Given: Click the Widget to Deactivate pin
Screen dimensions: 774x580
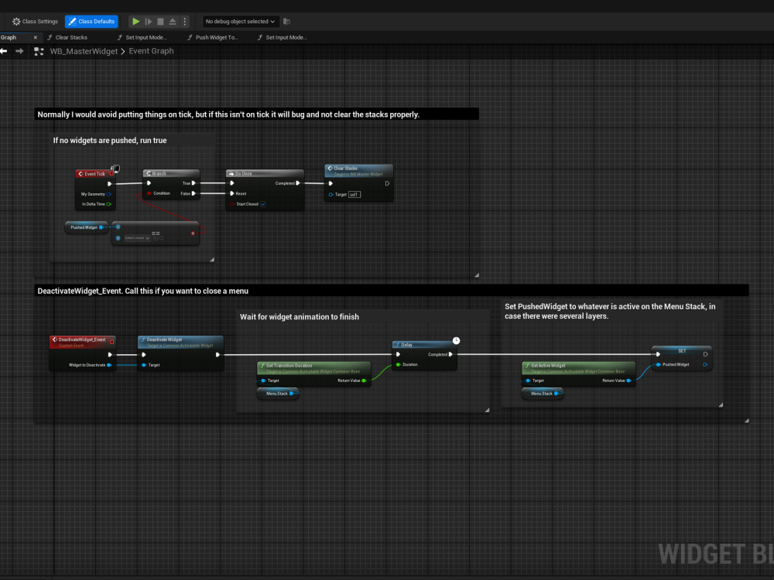Looking at the screenshot, I should click(x=109, y=365).
